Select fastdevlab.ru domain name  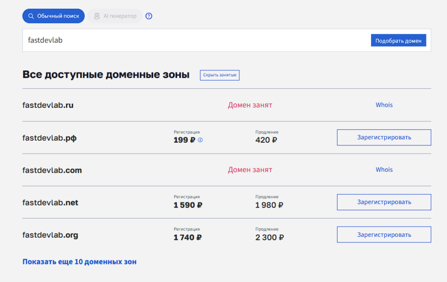(x=48, y=105)
